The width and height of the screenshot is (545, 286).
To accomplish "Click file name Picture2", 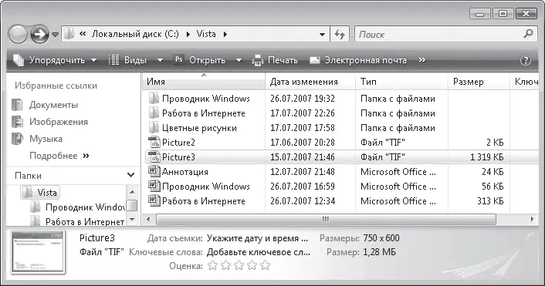I will (178, 143).
